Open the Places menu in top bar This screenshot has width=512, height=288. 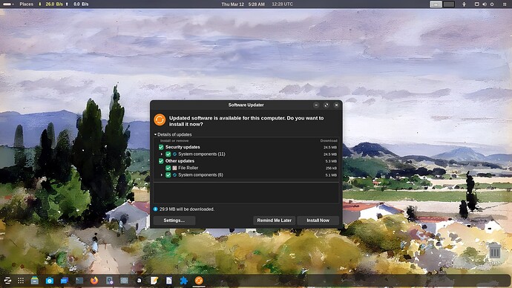[x=27, y=4]
